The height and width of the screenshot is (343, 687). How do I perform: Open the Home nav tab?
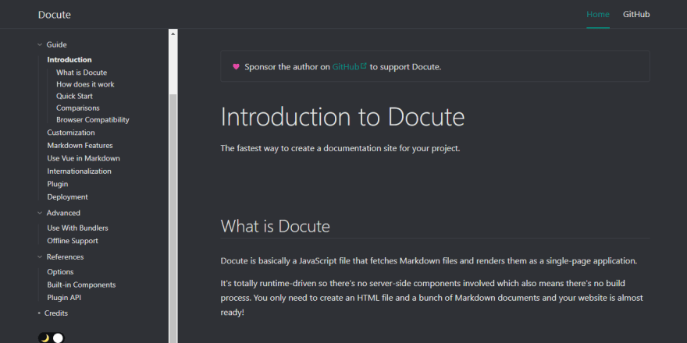598,15
